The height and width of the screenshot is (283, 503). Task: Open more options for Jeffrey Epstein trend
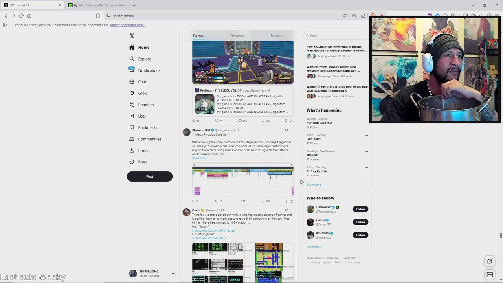click(366, 167)
